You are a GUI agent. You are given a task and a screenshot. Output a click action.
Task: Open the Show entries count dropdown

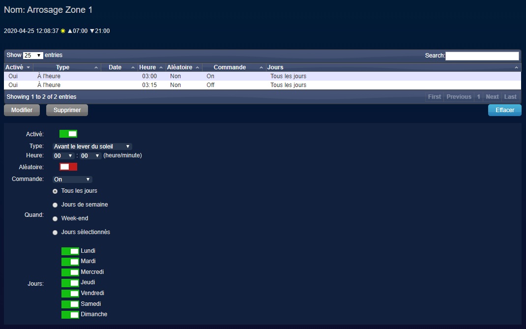pos(33,56)
